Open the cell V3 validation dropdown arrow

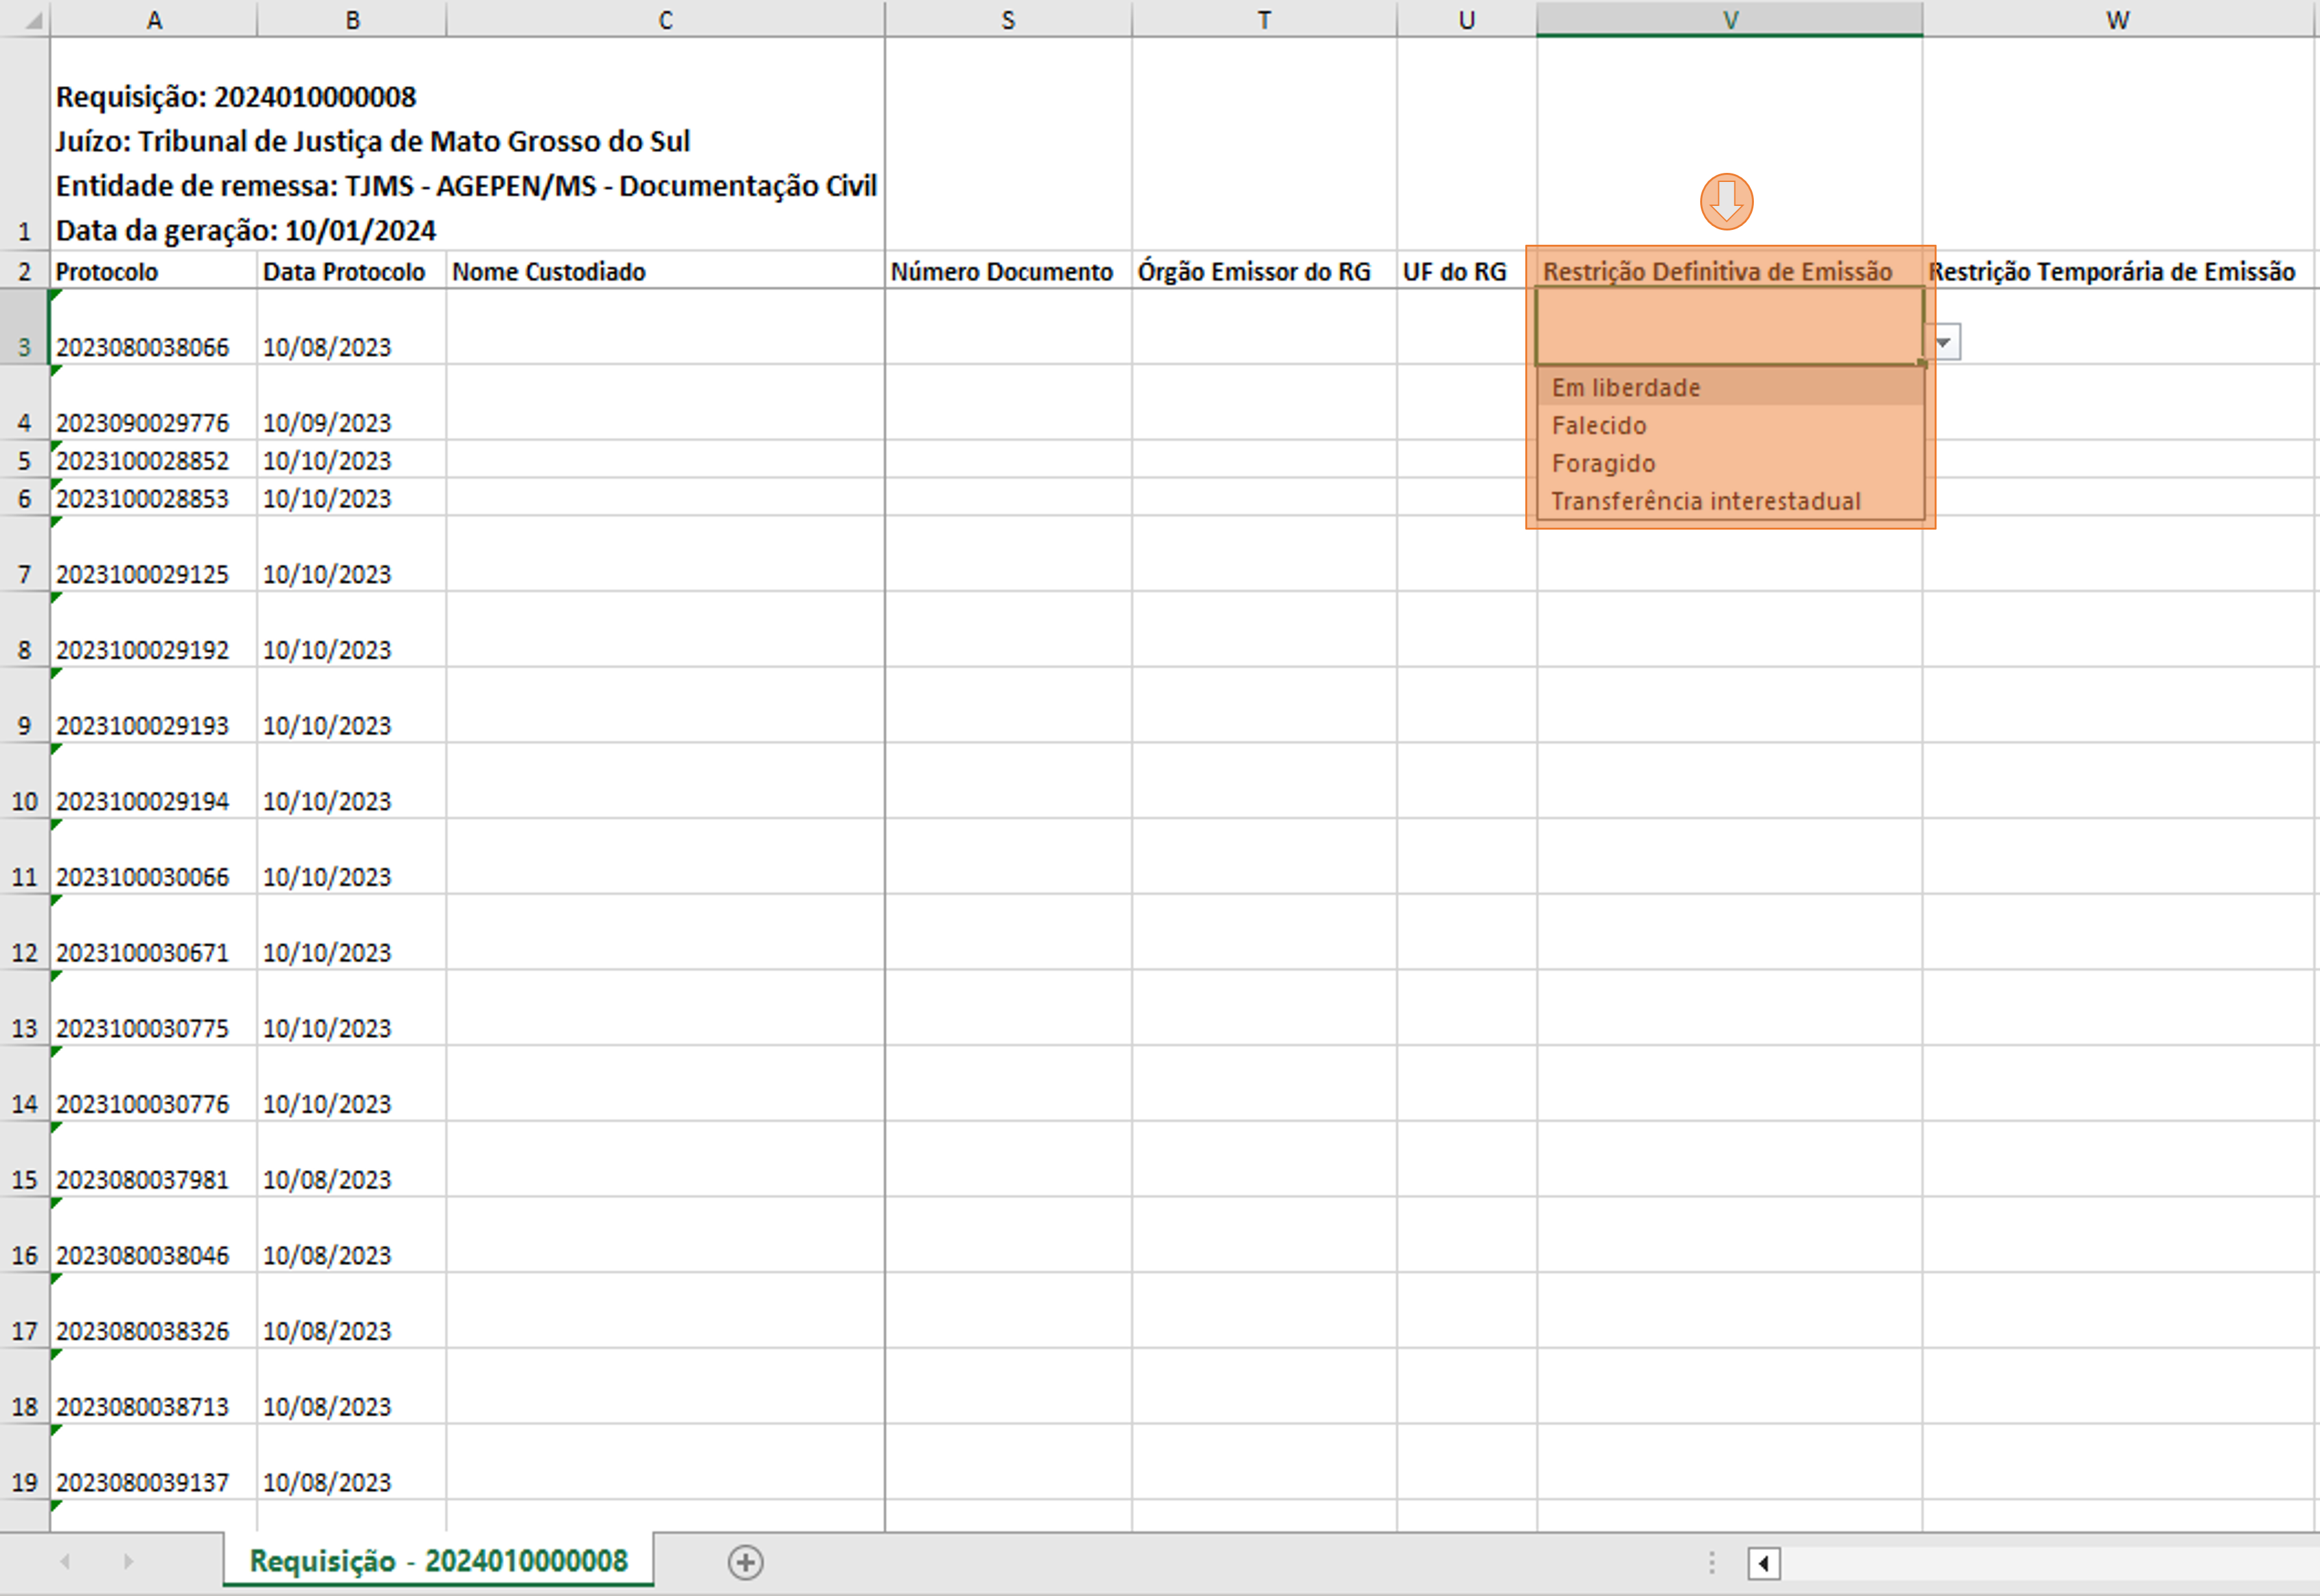tap(1943, 343)
